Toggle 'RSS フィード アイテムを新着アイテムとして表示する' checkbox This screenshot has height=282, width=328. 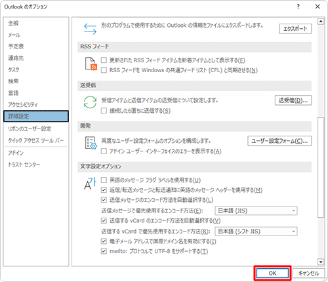(104, 60)
